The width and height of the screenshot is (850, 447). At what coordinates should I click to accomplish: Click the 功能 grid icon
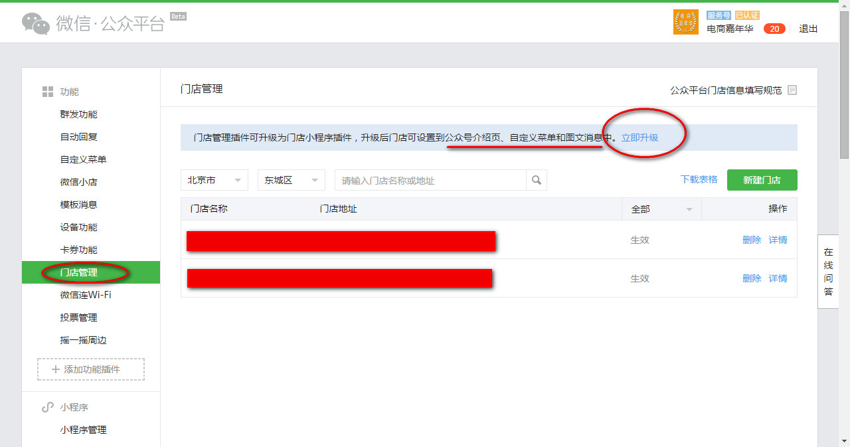(48, 92)
